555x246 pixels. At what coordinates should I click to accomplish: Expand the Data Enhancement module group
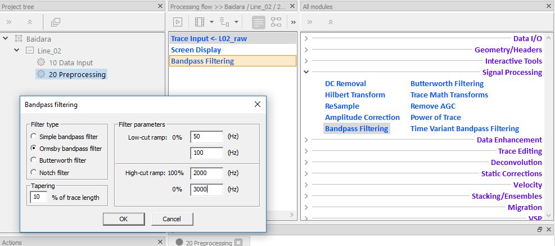(306, 140)
